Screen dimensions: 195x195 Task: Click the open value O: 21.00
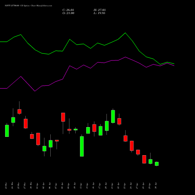(68, 13)
